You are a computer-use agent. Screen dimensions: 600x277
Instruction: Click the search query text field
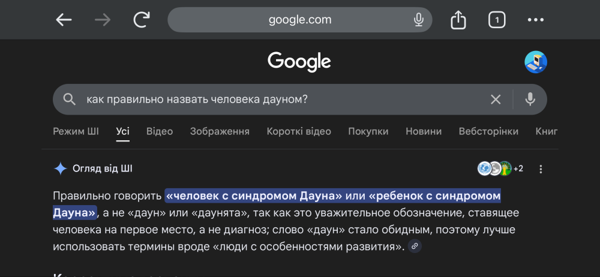tap(276, 100)
